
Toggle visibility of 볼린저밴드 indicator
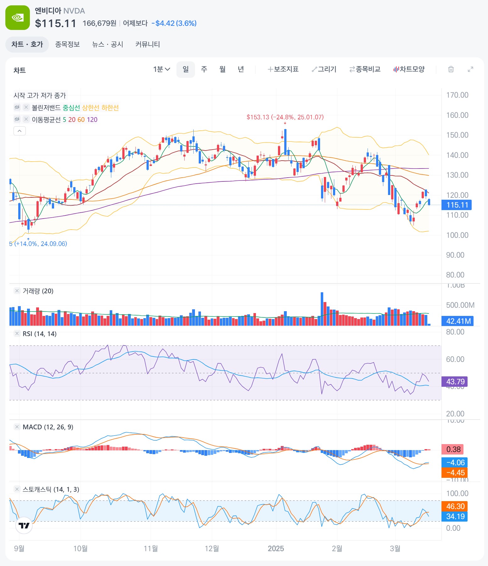coord(17,107)
